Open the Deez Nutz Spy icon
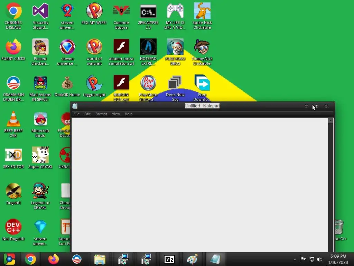 pyautogui.click(x=175, y=88)
